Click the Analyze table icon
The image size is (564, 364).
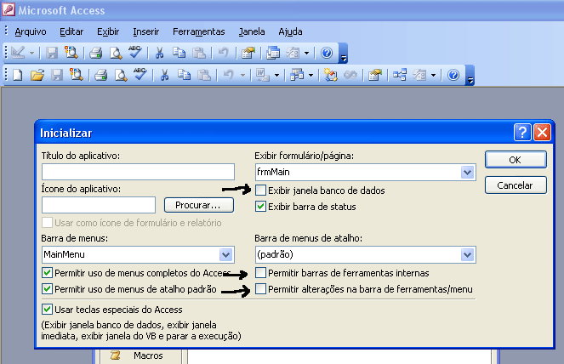pos(297,75)
